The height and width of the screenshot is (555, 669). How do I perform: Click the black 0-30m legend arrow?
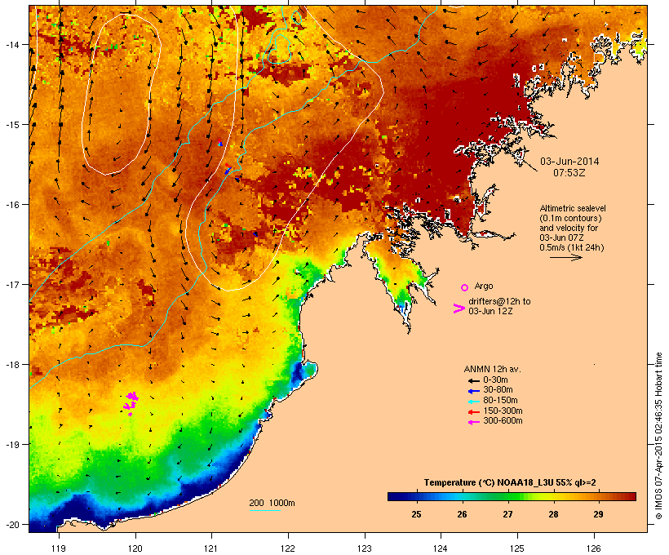474,381
